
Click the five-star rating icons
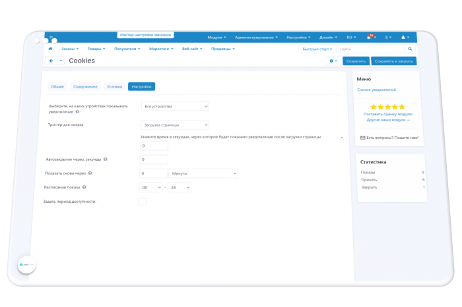click(387, 107)
